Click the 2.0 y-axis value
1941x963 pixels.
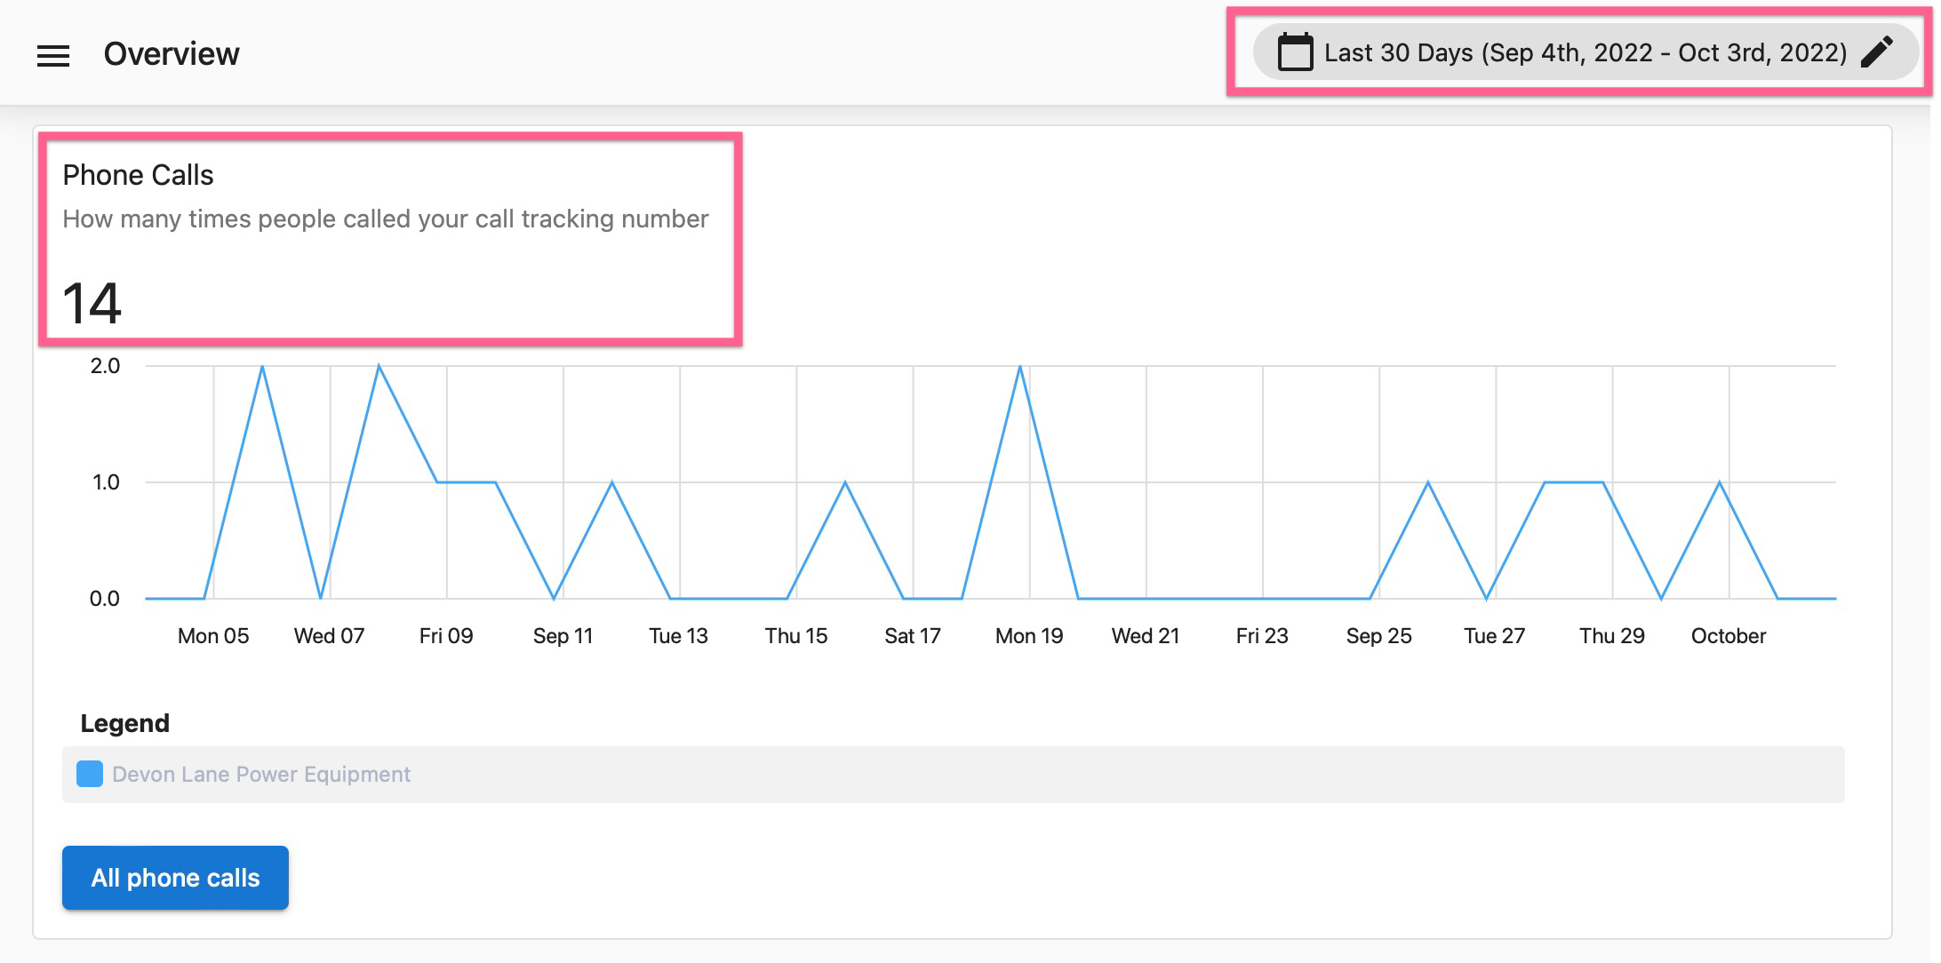pos(105,366)
